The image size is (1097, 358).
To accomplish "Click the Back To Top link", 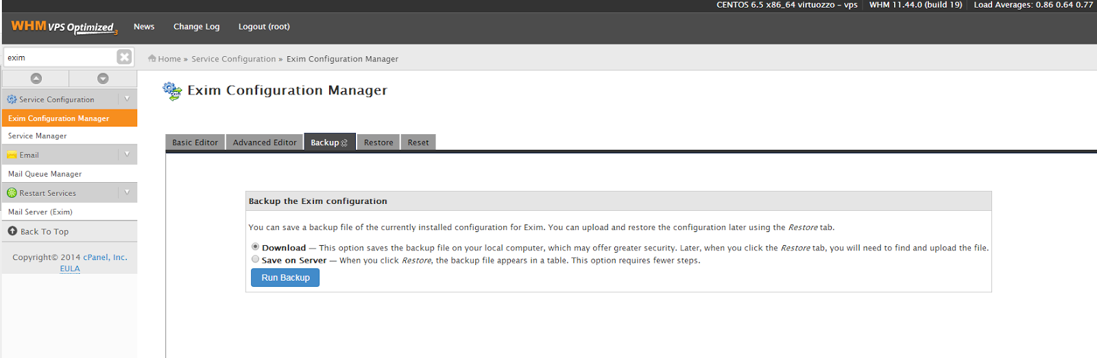I will click(x=45, y=231).
